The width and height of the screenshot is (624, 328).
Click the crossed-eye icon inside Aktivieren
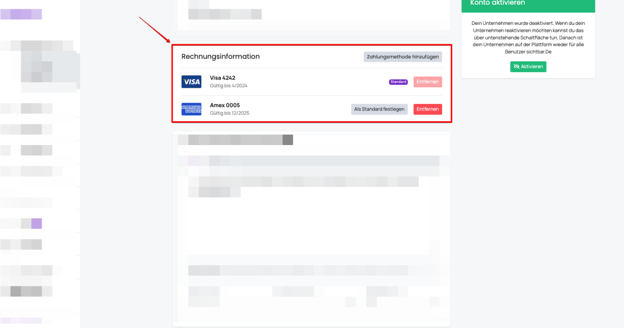(516, 67)
